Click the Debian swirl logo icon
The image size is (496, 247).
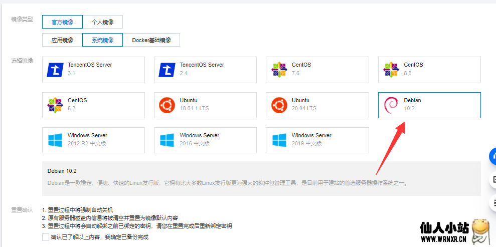[391, 105]
